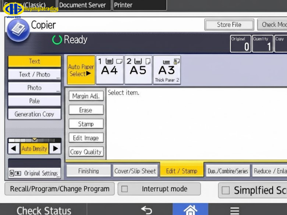
Task: Select paper tray 2 A5
Action: [x=138, y=70]
